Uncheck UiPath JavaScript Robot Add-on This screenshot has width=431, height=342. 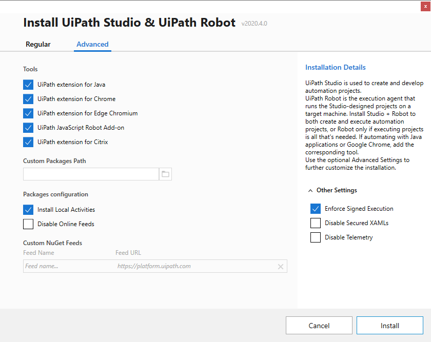pyautogui.click(x=28, y=128)
